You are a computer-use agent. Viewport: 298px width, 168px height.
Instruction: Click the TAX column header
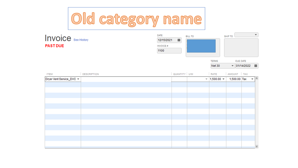pyautogui.click(x=245, y=74)
